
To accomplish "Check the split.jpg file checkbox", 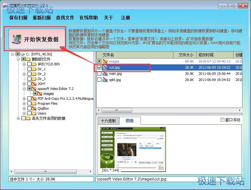I will pyautogui.click(x=99, y=80).
